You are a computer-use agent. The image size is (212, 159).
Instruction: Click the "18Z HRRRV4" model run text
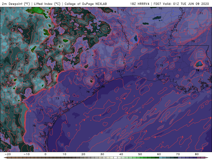(140, 4)
